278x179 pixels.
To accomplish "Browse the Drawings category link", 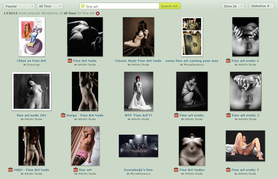I will pos(34,64).
